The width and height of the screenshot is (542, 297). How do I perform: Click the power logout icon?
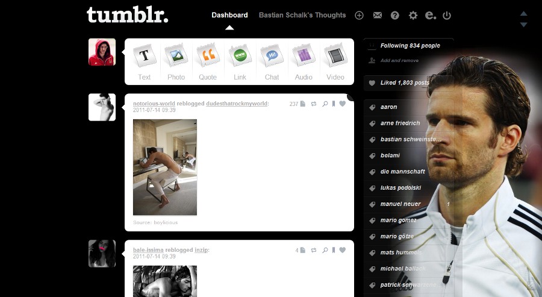coord(447,15)
